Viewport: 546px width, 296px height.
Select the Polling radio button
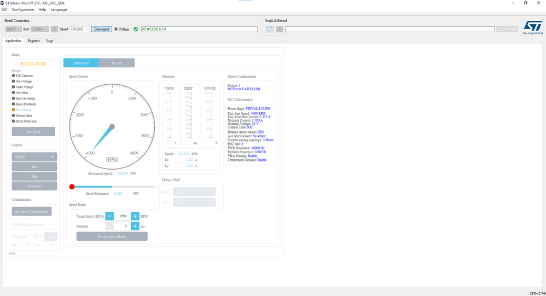point(116,29)
